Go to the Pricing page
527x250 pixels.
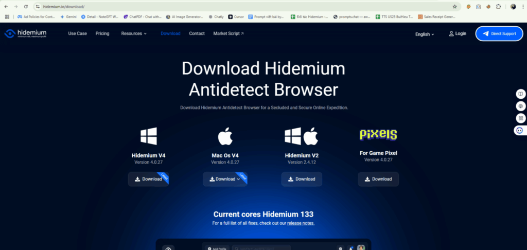[x=102, y=33]
